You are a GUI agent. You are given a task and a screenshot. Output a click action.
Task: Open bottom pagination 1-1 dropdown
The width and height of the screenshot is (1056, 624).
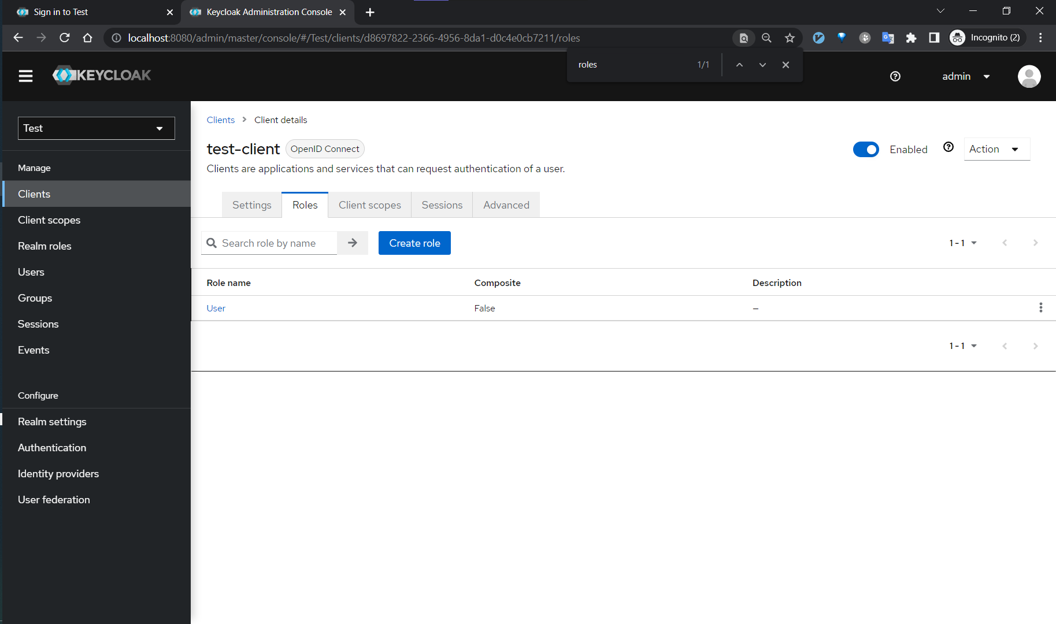pos(963,346)
